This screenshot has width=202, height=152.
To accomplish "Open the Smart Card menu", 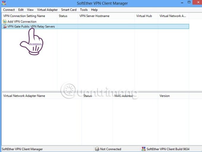I will 69,10.
